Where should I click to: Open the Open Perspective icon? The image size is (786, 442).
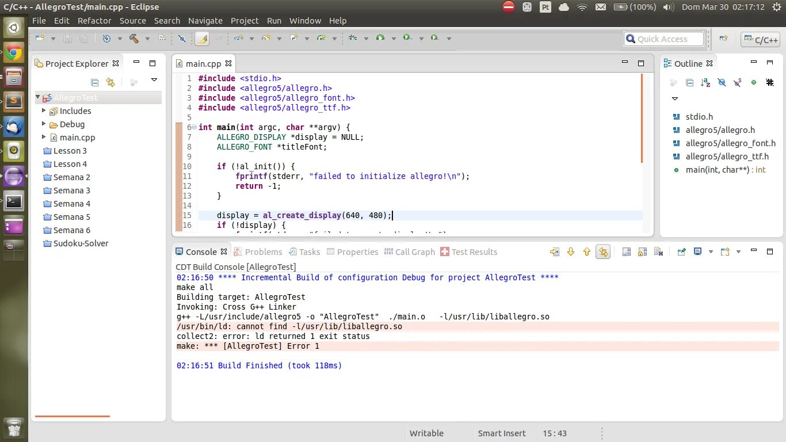tap(723, 39)
